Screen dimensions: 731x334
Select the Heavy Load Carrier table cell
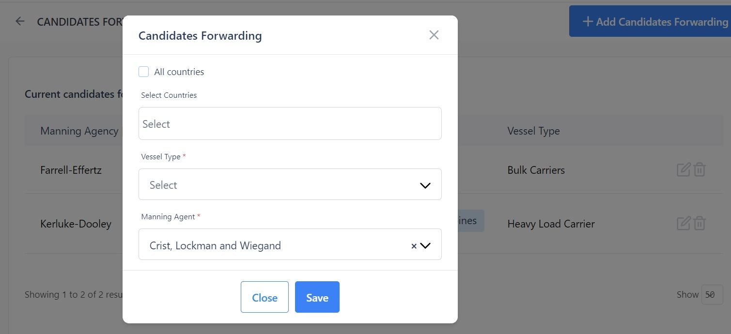pos(551,224)
